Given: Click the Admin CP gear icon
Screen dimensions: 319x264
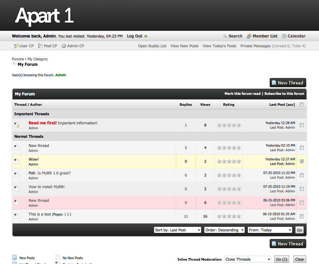Looking at the screenshot, I should pos(64,46).
